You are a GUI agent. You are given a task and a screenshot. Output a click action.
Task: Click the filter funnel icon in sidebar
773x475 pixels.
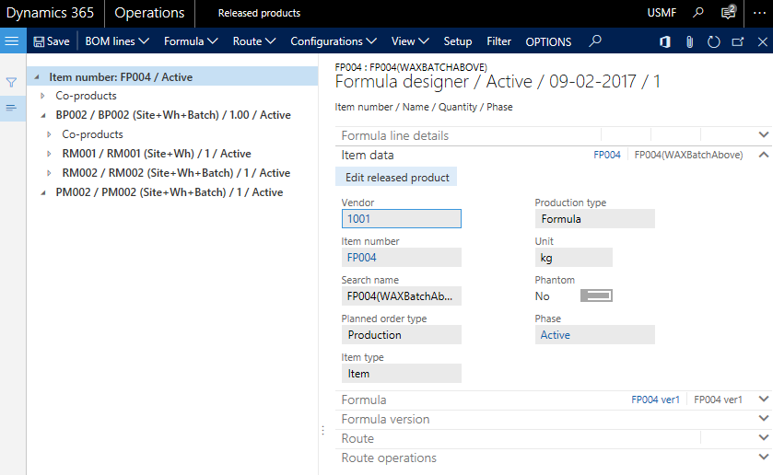tap(12, 83)
